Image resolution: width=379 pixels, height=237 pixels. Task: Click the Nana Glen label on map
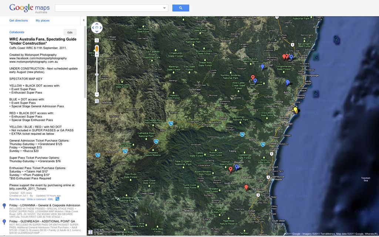[x=274, y=78]
